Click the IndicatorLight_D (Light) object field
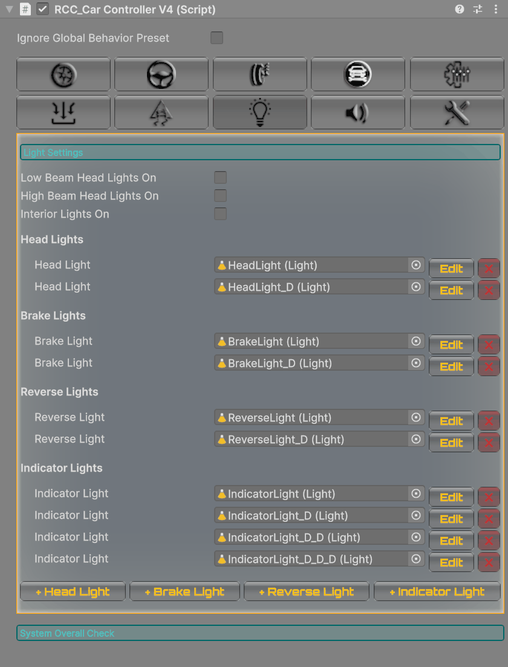The height and width of the screenshot is (667, 508). coord(319,515)
